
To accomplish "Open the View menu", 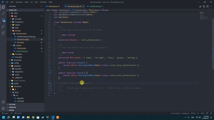I will [26, 2].
